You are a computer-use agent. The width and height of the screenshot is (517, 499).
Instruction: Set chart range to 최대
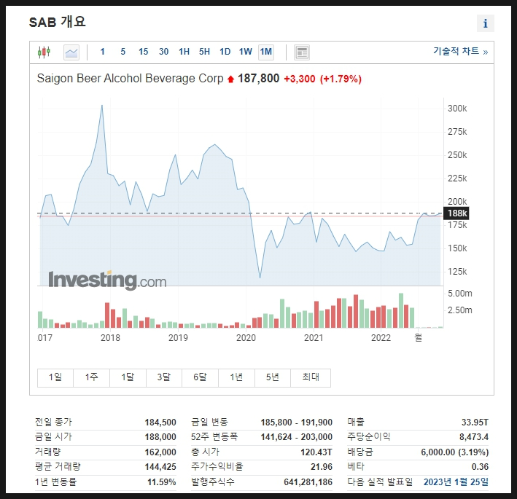point(311,377)
